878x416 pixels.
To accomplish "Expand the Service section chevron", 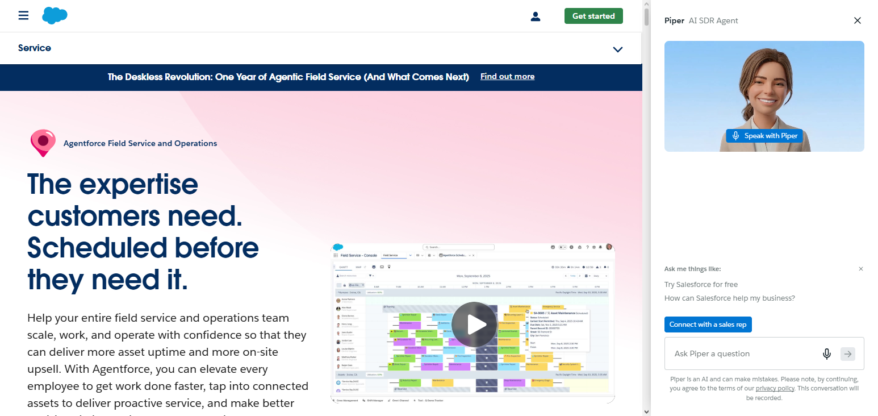I will coord(618,49).
